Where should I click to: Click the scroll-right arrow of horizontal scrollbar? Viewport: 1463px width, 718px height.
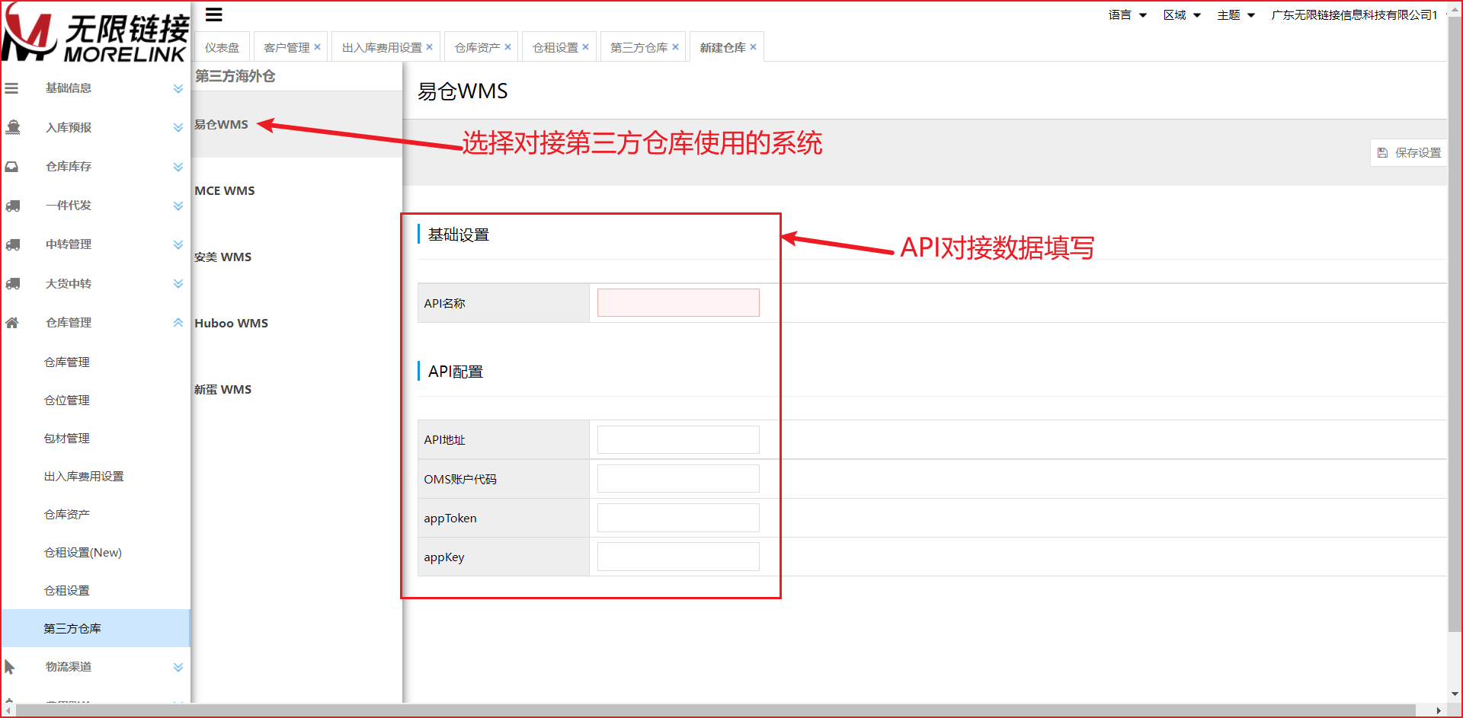pyautogui.click(x=1439, y=710)
